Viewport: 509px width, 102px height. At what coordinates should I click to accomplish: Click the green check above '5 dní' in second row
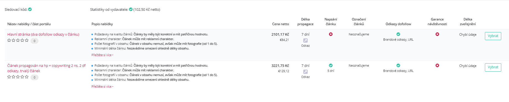click(331, 66)
